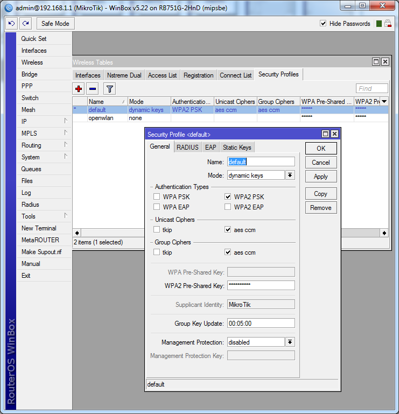Click the Undo arrow icon

tap(12, 24)
